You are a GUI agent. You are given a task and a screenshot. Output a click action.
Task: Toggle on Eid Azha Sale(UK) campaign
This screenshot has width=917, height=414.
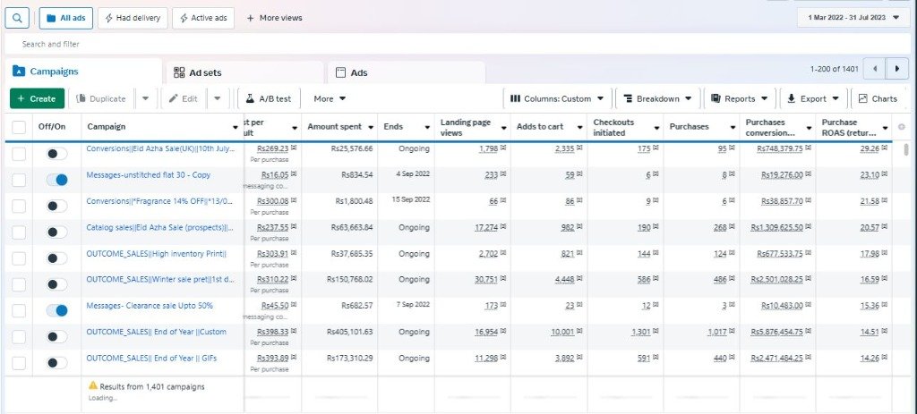point(56,154)
